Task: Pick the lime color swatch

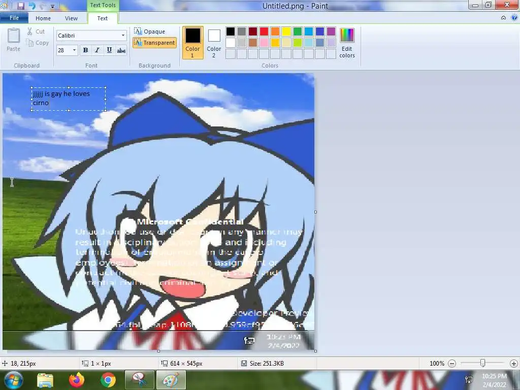Action: [298, 43]
